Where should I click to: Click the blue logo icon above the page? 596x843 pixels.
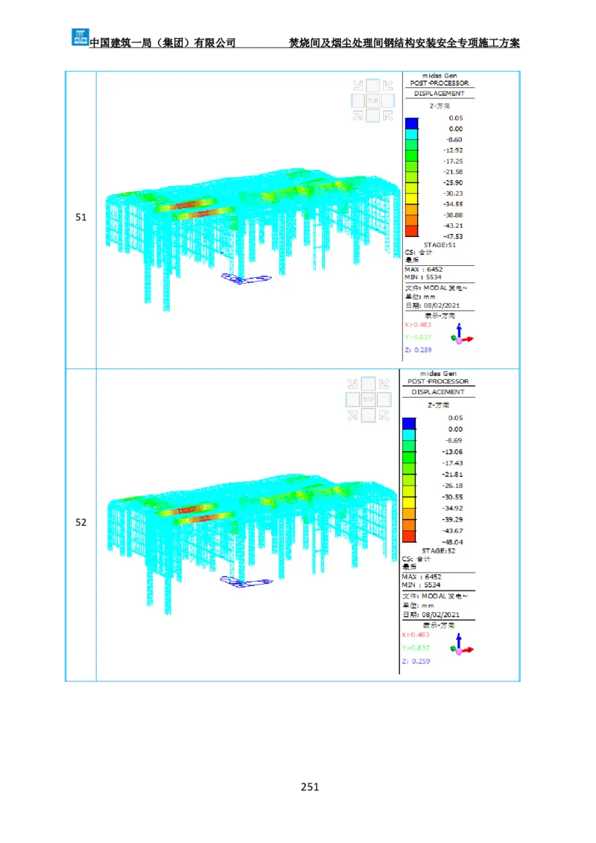pos(80,36)
